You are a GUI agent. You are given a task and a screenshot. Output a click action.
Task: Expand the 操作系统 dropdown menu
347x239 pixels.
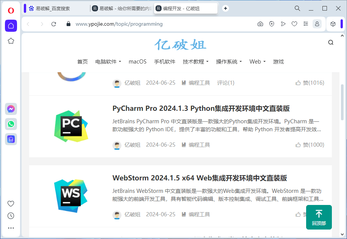pos(229,62)
